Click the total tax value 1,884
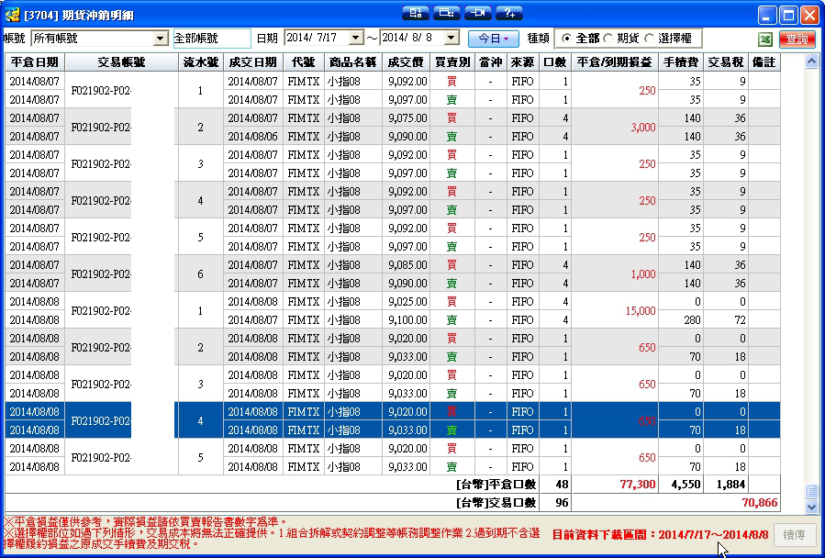 click(730, 485)
